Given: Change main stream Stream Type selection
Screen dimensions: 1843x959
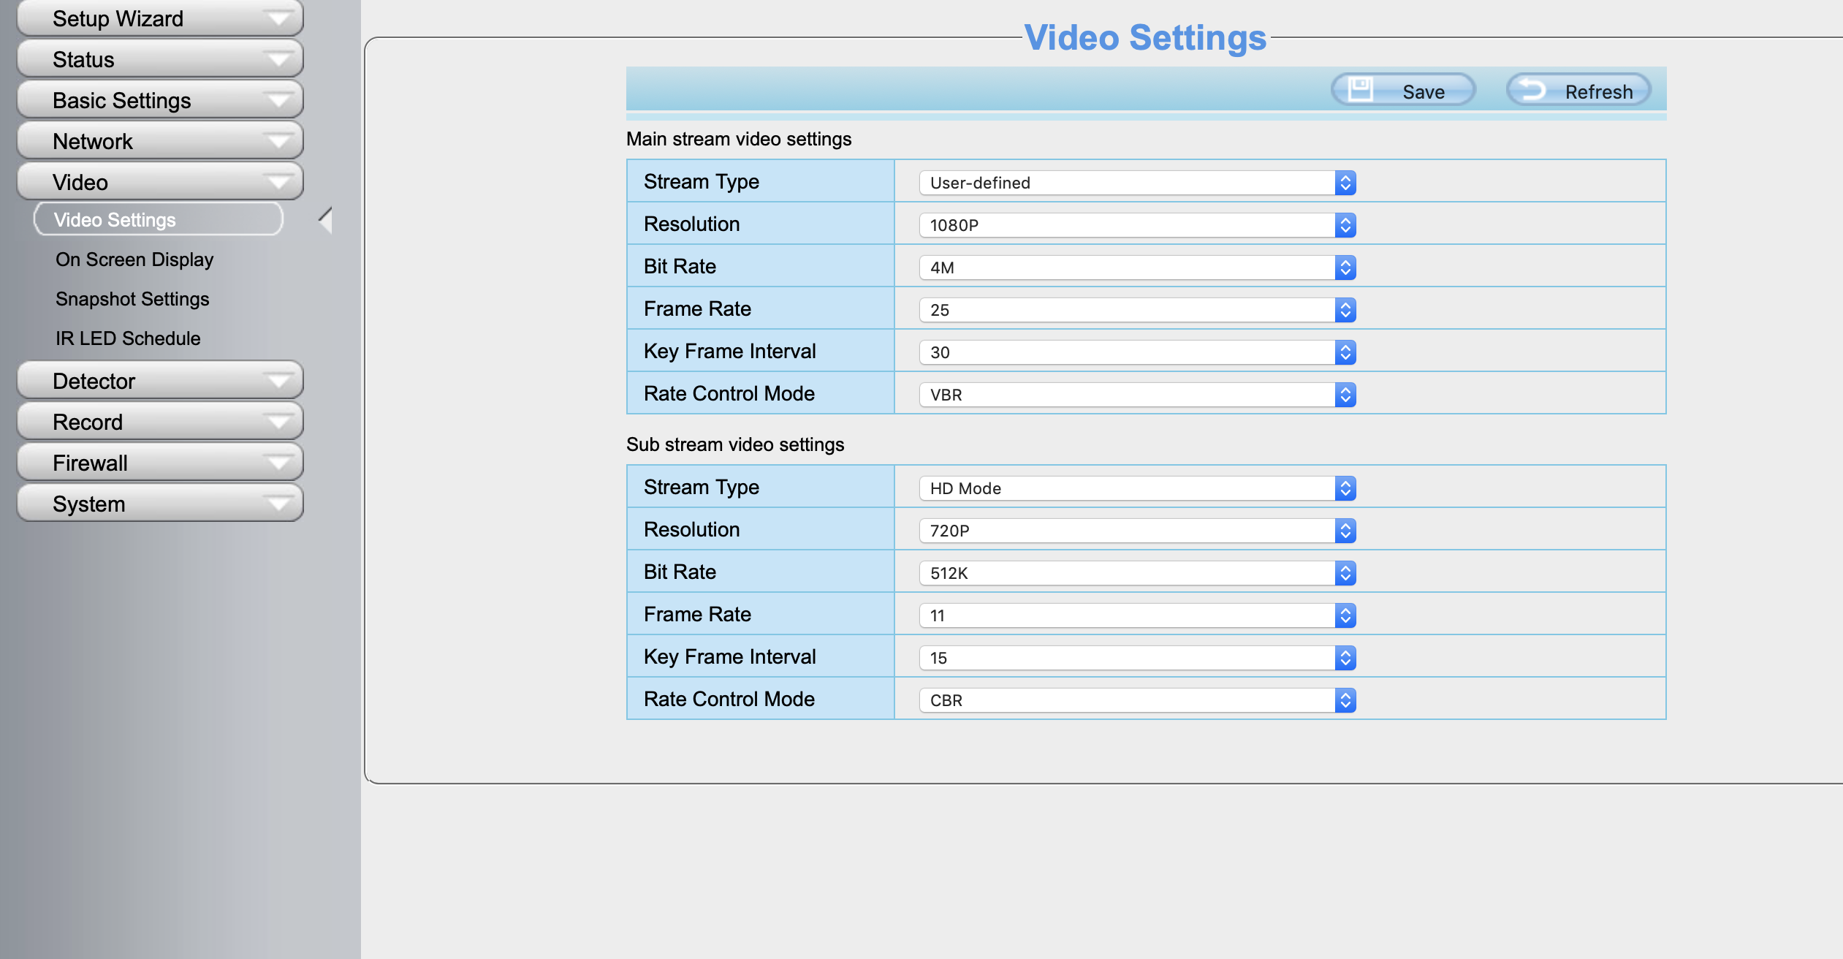Looking at the screenshot, I should tap(1136, 183).
